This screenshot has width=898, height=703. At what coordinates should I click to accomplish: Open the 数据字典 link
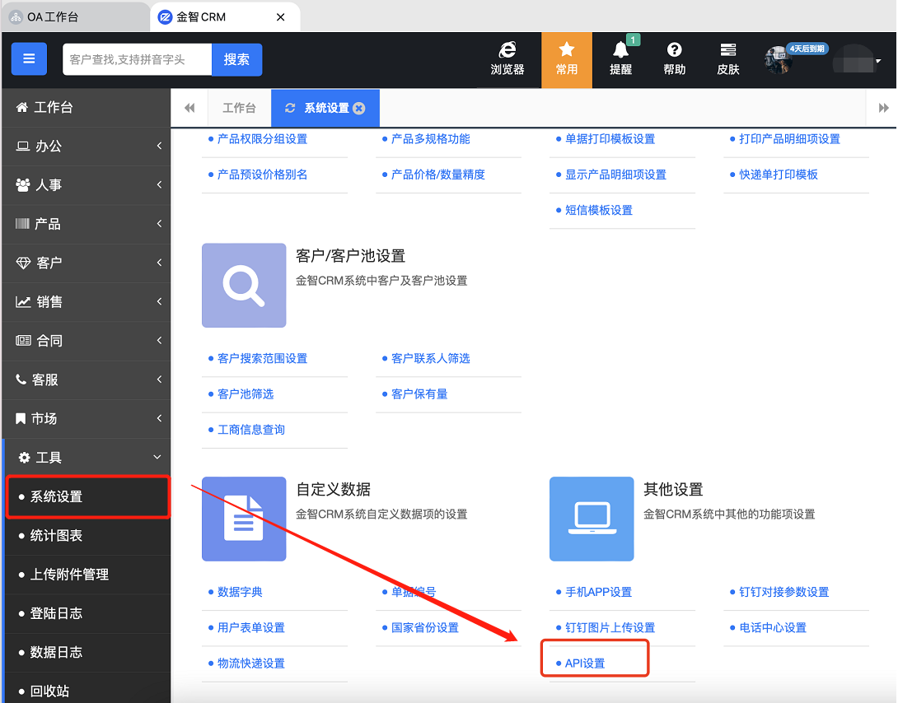click(x=240, y=592)
